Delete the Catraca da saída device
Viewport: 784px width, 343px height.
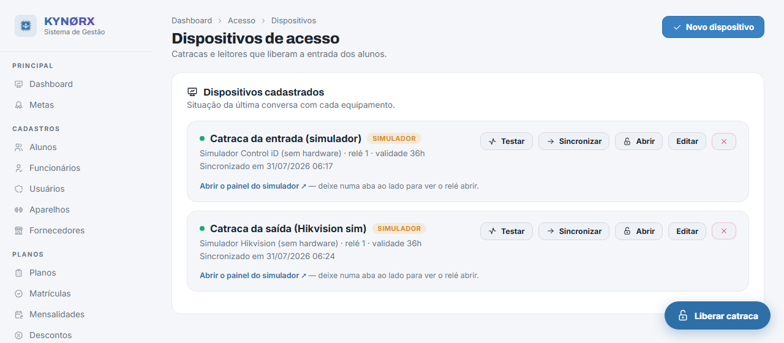click(724, 231)
